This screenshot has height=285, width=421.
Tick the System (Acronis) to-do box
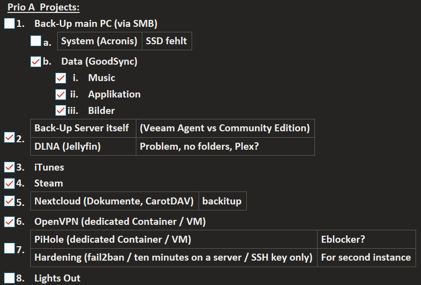point(36,41)
